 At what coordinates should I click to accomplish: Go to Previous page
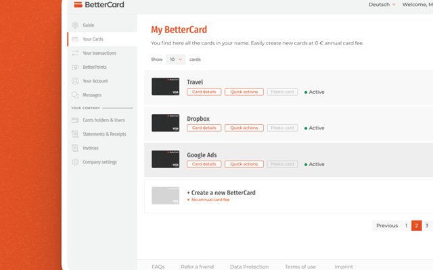point(387,225)
